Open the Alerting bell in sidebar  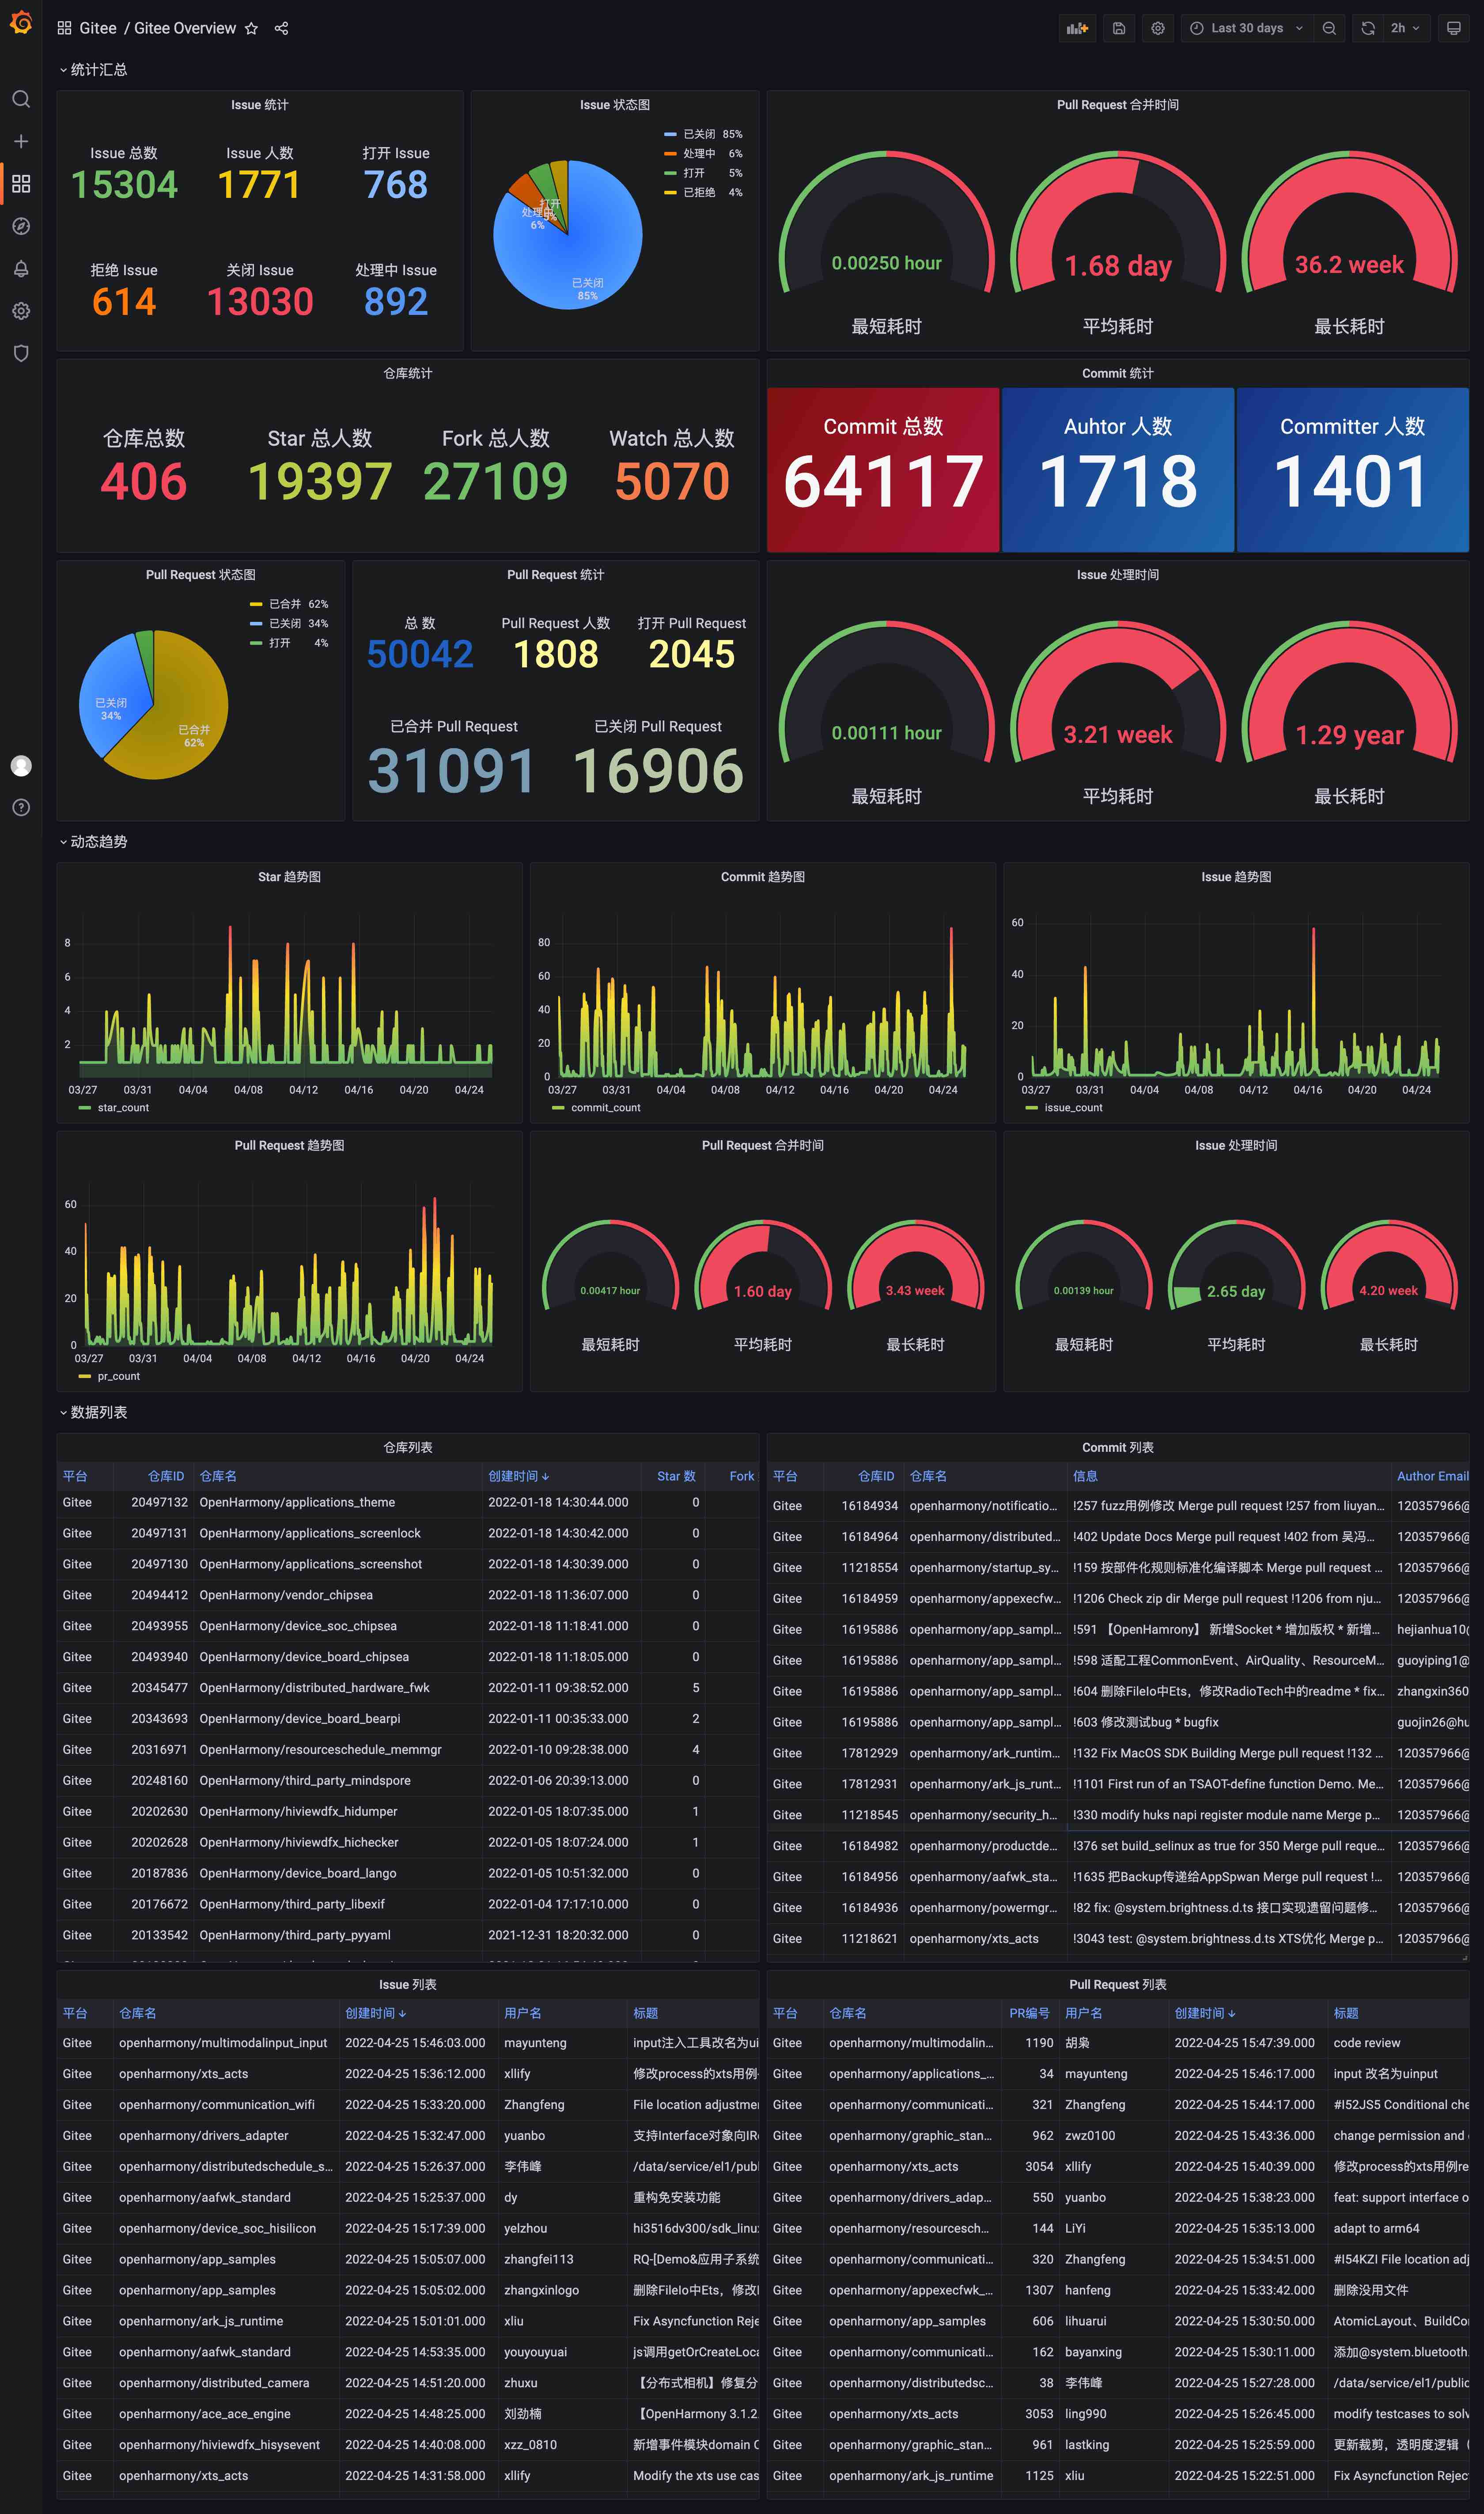tap(21, 268)
